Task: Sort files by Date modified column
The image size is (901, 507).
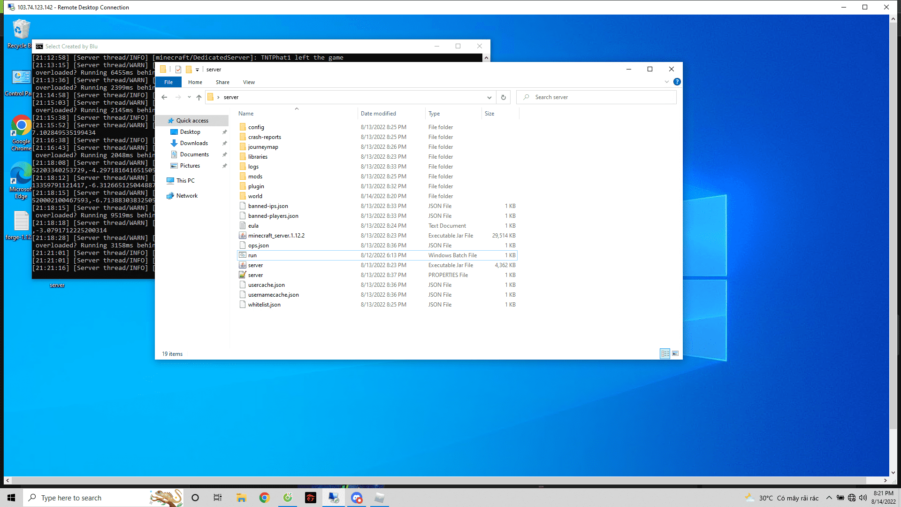Action: coord(378,114)
